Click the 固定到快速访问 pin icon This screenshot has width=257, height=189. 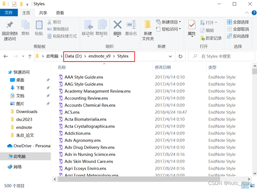pyautogui.click(x=10, y=25)
